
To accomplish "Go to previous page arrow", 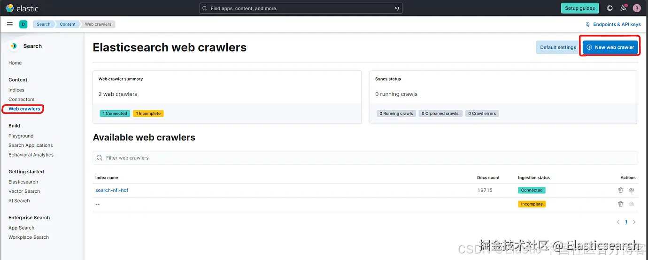I will (618, 222).
